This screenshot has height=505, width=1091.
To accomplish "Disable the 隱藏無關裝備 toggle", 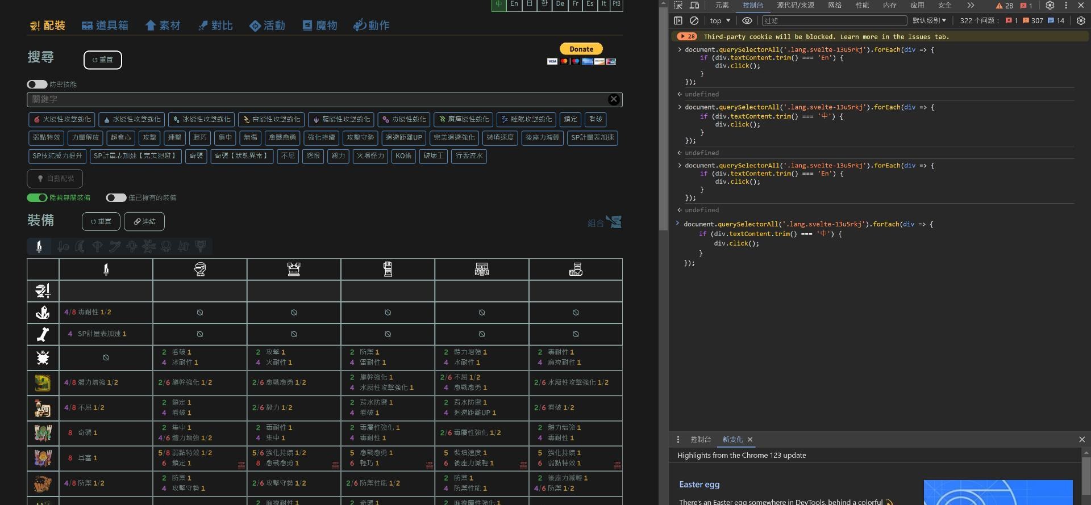I will coord(37,198).
